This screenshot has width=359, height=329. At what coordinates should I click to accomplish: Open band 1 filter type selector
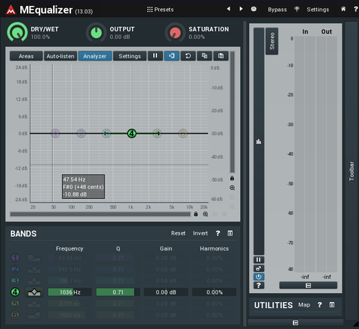34,258
